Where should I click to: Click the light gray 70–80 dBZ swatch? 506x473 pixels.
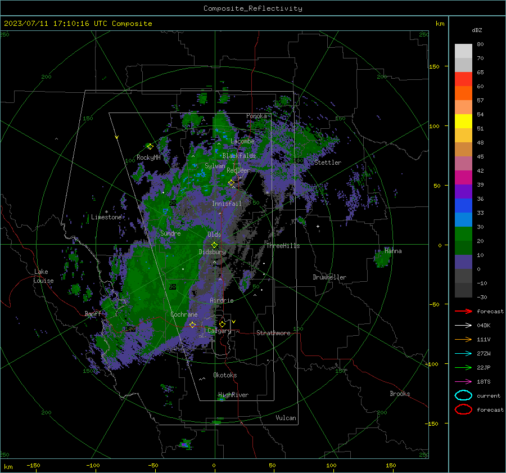(x=463, y=51)
